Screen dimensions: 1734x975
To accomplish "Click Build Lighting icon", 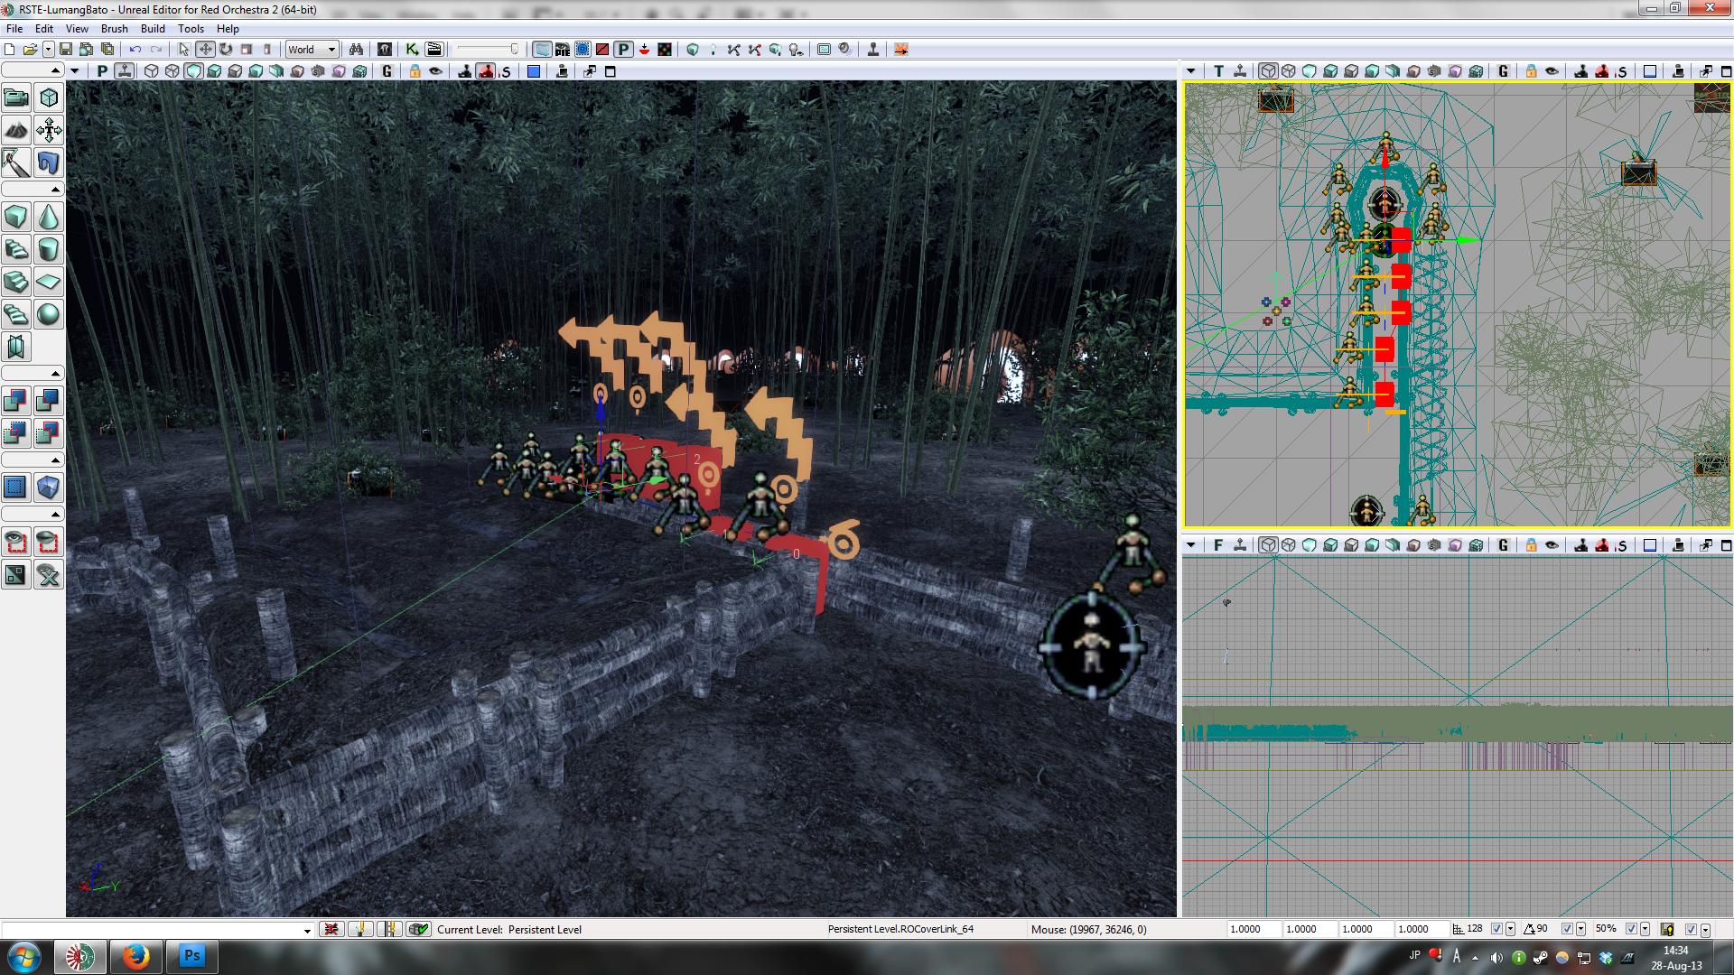I will coord(713,50).
